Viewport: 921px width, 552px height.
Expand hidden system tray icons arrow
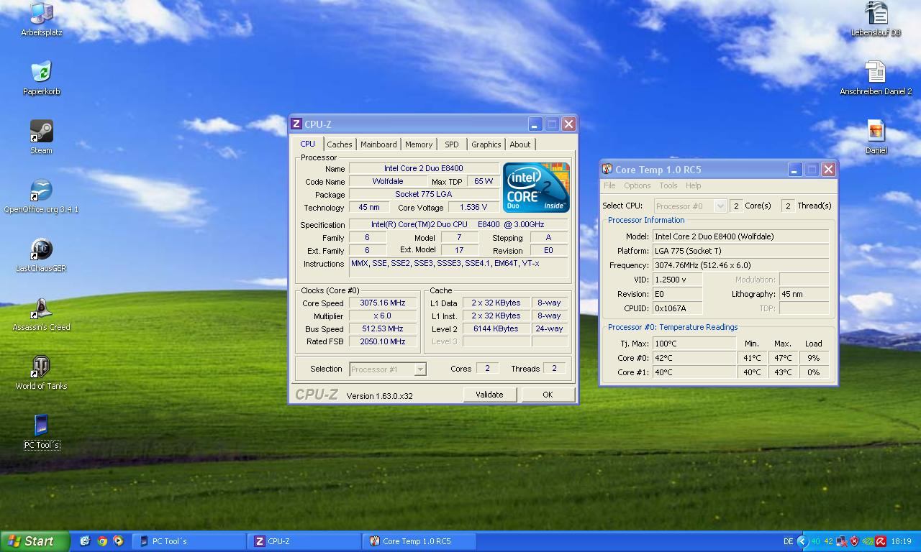(802, 541)
